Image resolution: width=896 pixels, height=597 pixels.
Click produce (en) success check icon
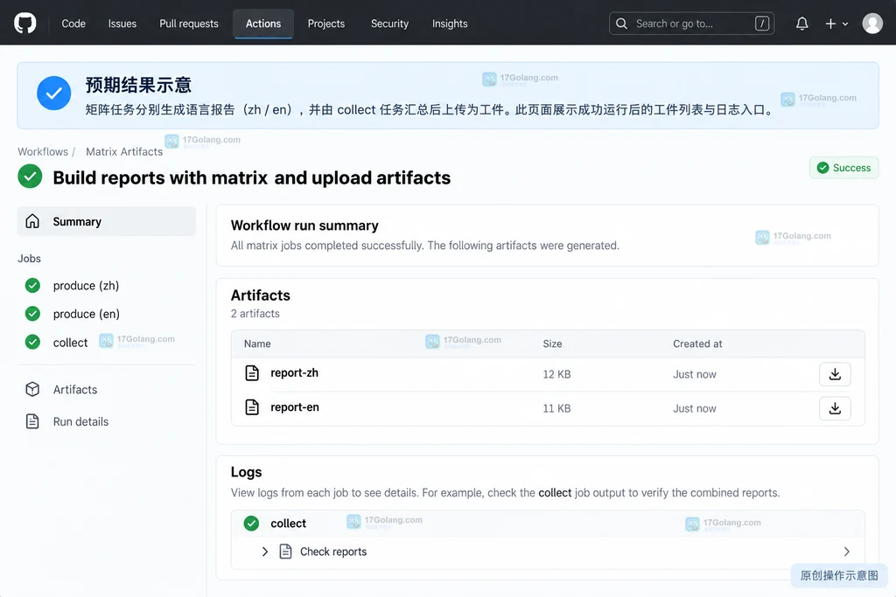(x=32, y=313)
